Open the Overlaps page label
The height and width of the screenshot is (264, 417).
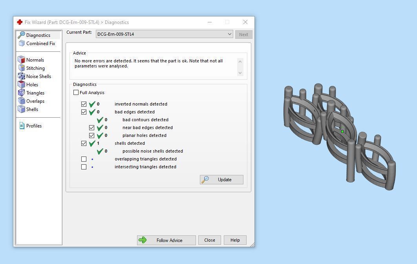pyautogui.click(x=35, y=101)
